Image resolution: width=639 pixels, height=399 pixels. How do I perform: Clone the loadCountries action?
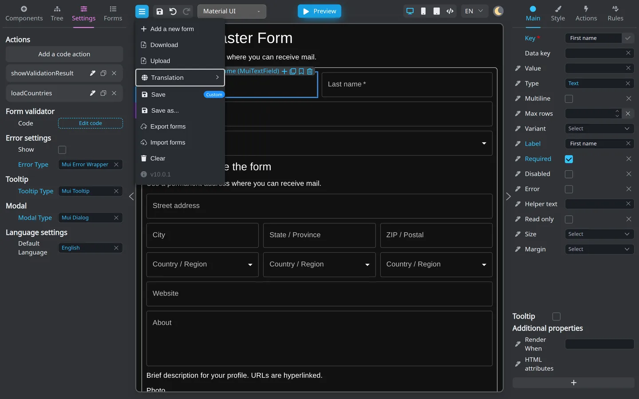(x=103, y=93)
